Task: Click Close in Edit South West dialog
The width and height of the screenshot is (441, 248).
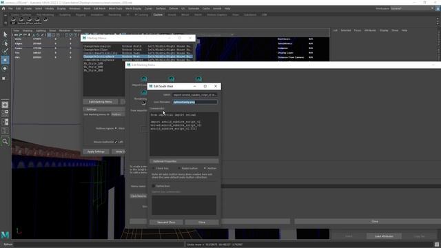Action: tap(202, 223)
